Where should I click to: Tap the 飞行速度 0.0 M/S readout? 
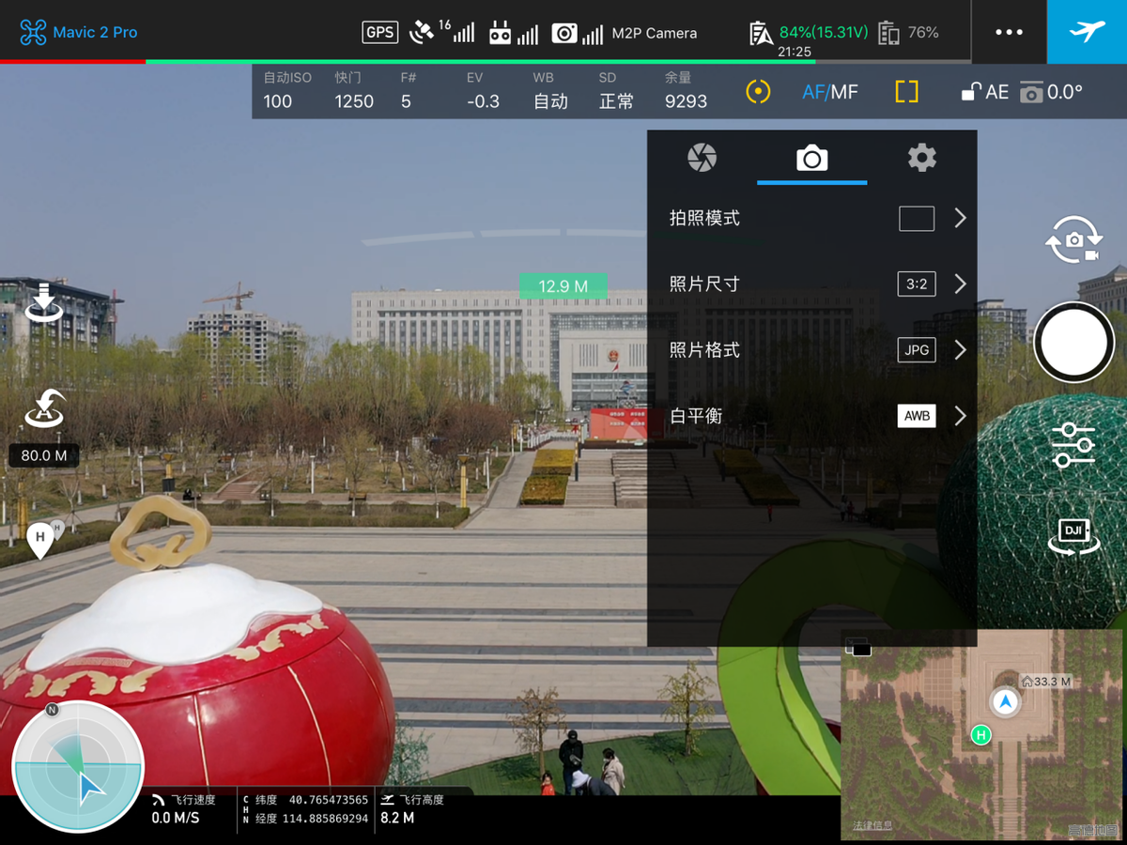click(x=184, y=809)
